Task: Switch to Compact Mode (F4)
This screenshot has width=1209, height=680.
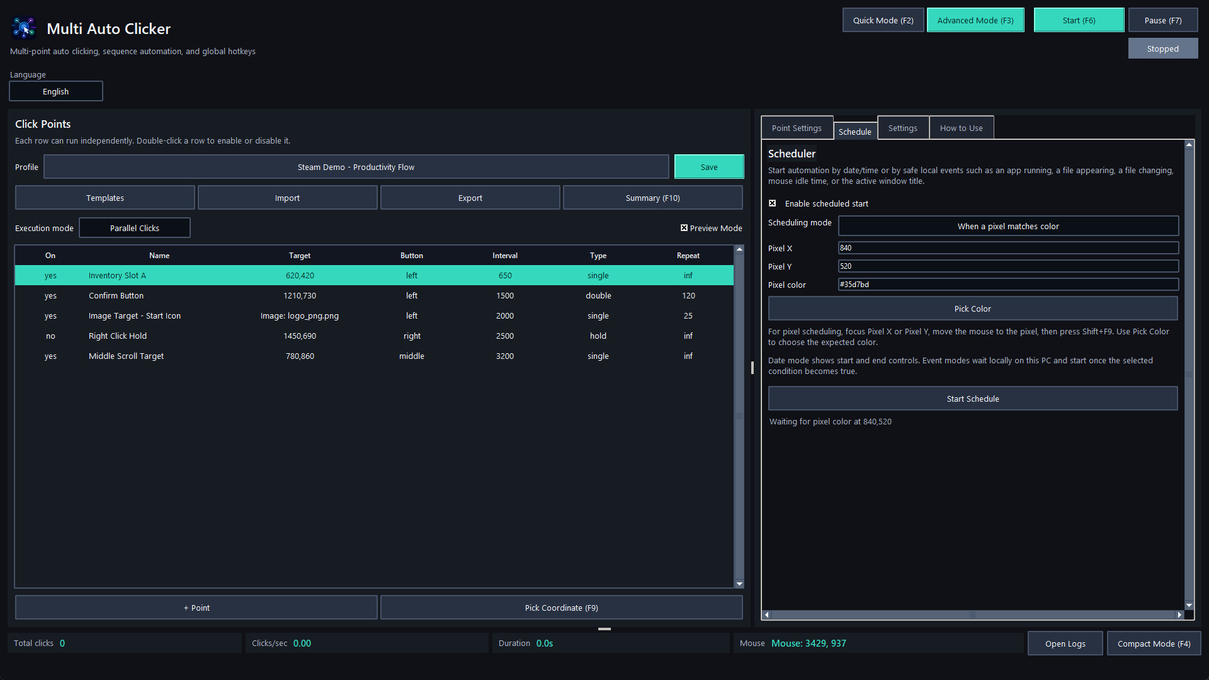Action: coord(1154,643)
